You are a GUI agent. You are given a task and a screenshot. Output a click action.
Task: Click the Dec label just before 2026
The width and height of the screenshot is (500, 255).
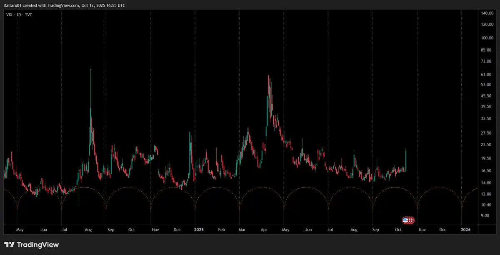(x=442, y=229)
